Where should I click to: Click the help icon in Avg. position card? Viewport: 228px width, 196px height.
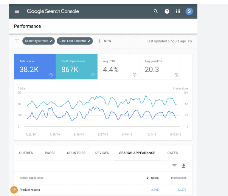tap(176, 75)
